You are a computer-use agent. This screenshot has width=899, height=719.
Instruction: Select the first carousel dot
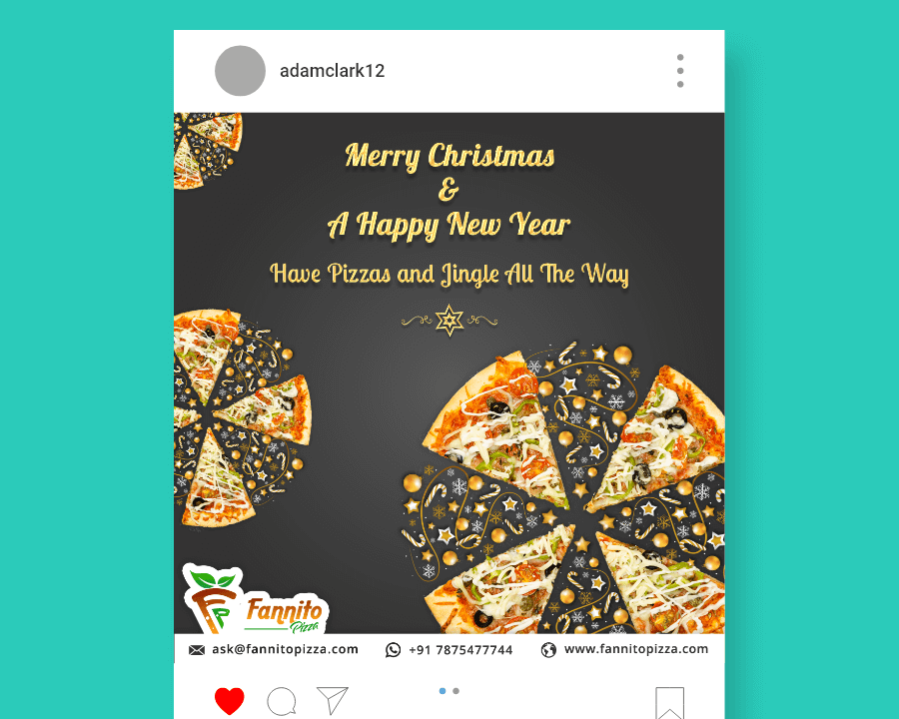443,691
